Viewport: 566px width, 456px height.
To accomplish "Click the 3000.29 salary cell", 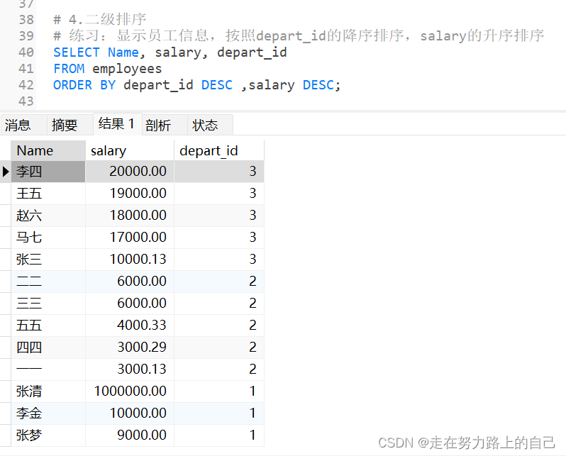I will coord(130,347).
